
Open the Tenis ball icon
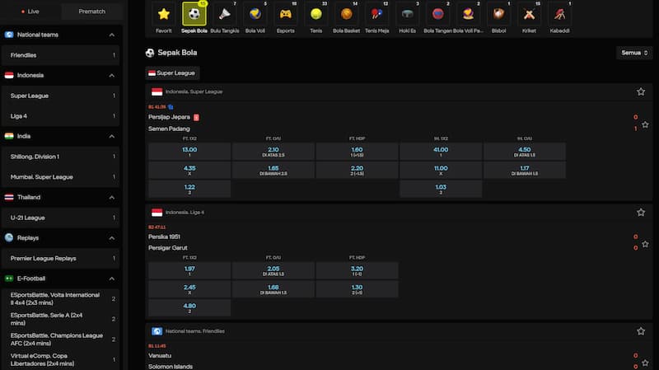(315, 15)
